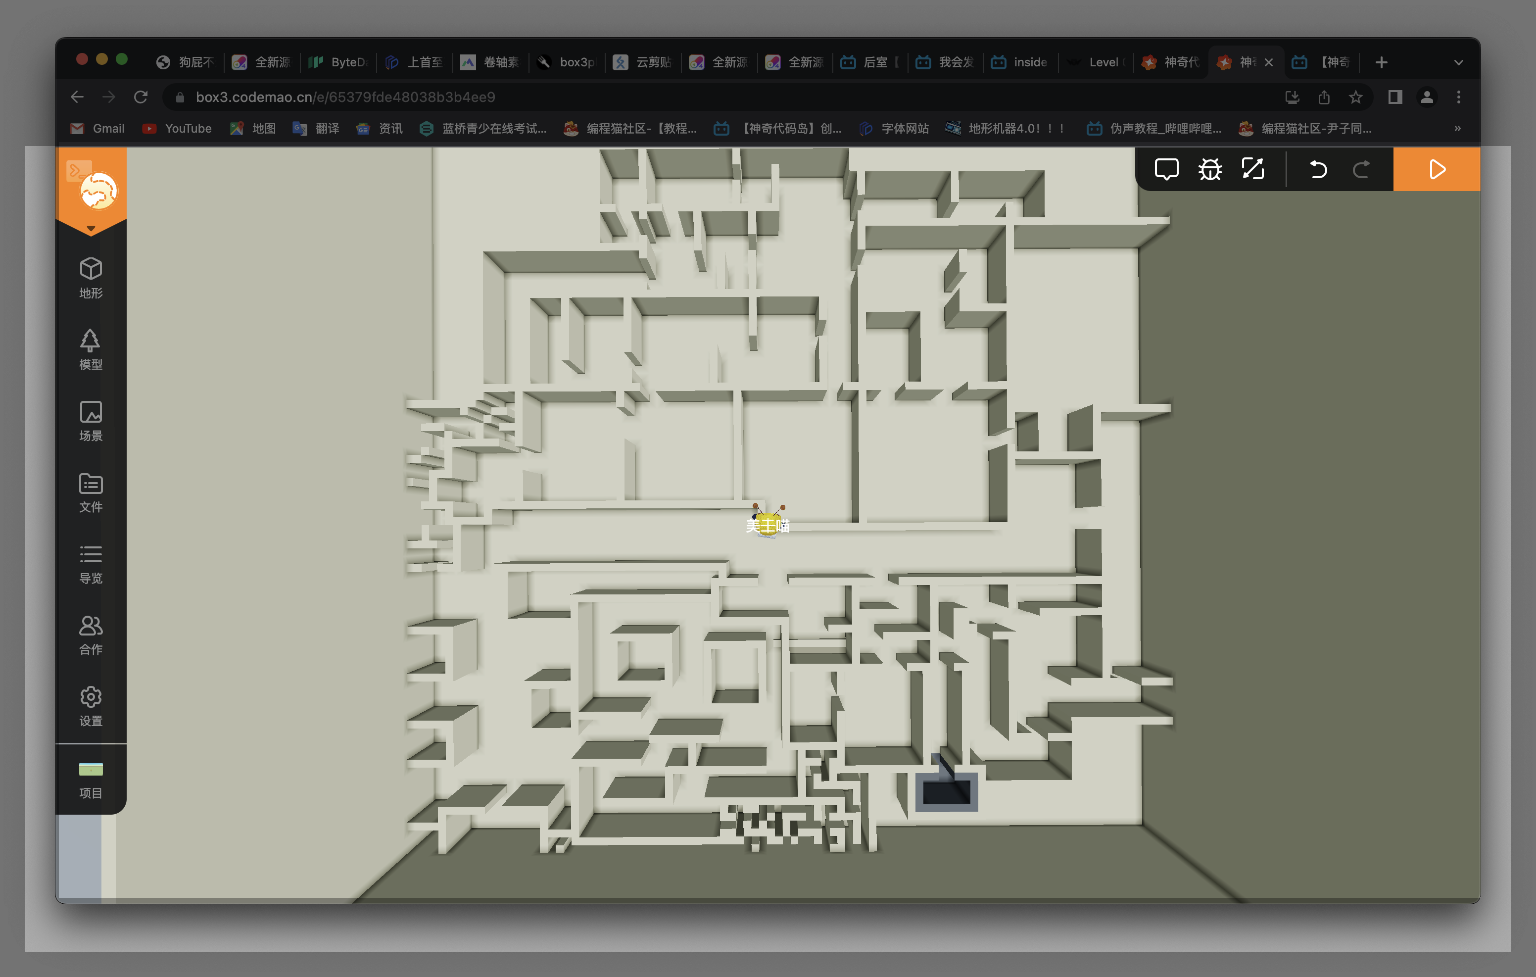The height and width of the screenshot is (977, 1536).
Task: Open the 地形 terrain panel
Action: click(91, 278)
